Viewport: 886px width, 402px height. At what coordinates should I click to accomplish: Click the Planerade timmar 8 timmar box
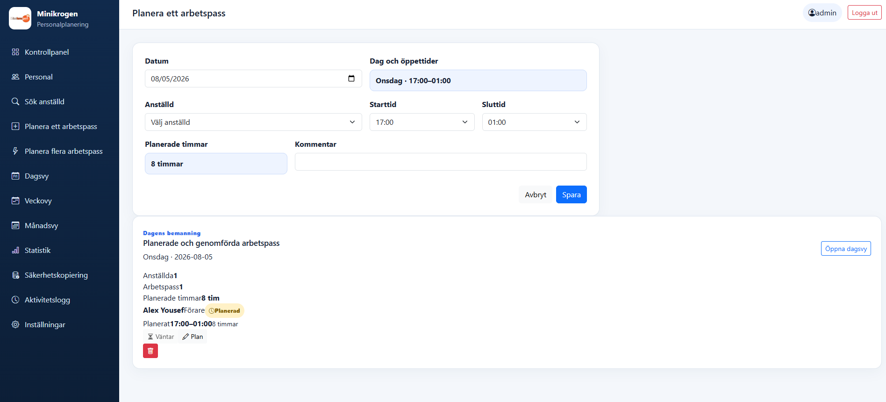click(216, 164)
